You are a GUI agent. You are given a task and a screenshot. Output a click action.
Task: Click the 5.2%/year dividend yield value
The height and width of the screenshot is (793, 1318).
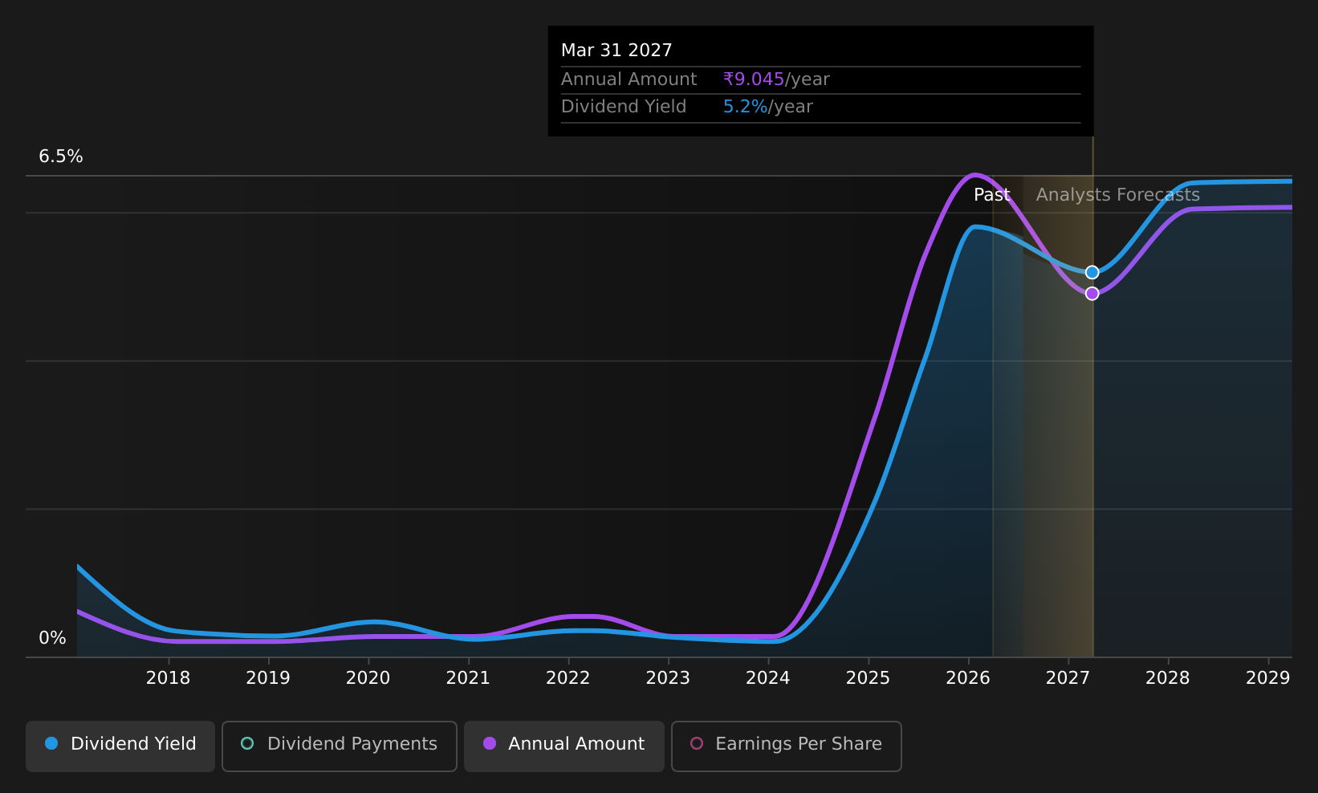tap(767, 107)
